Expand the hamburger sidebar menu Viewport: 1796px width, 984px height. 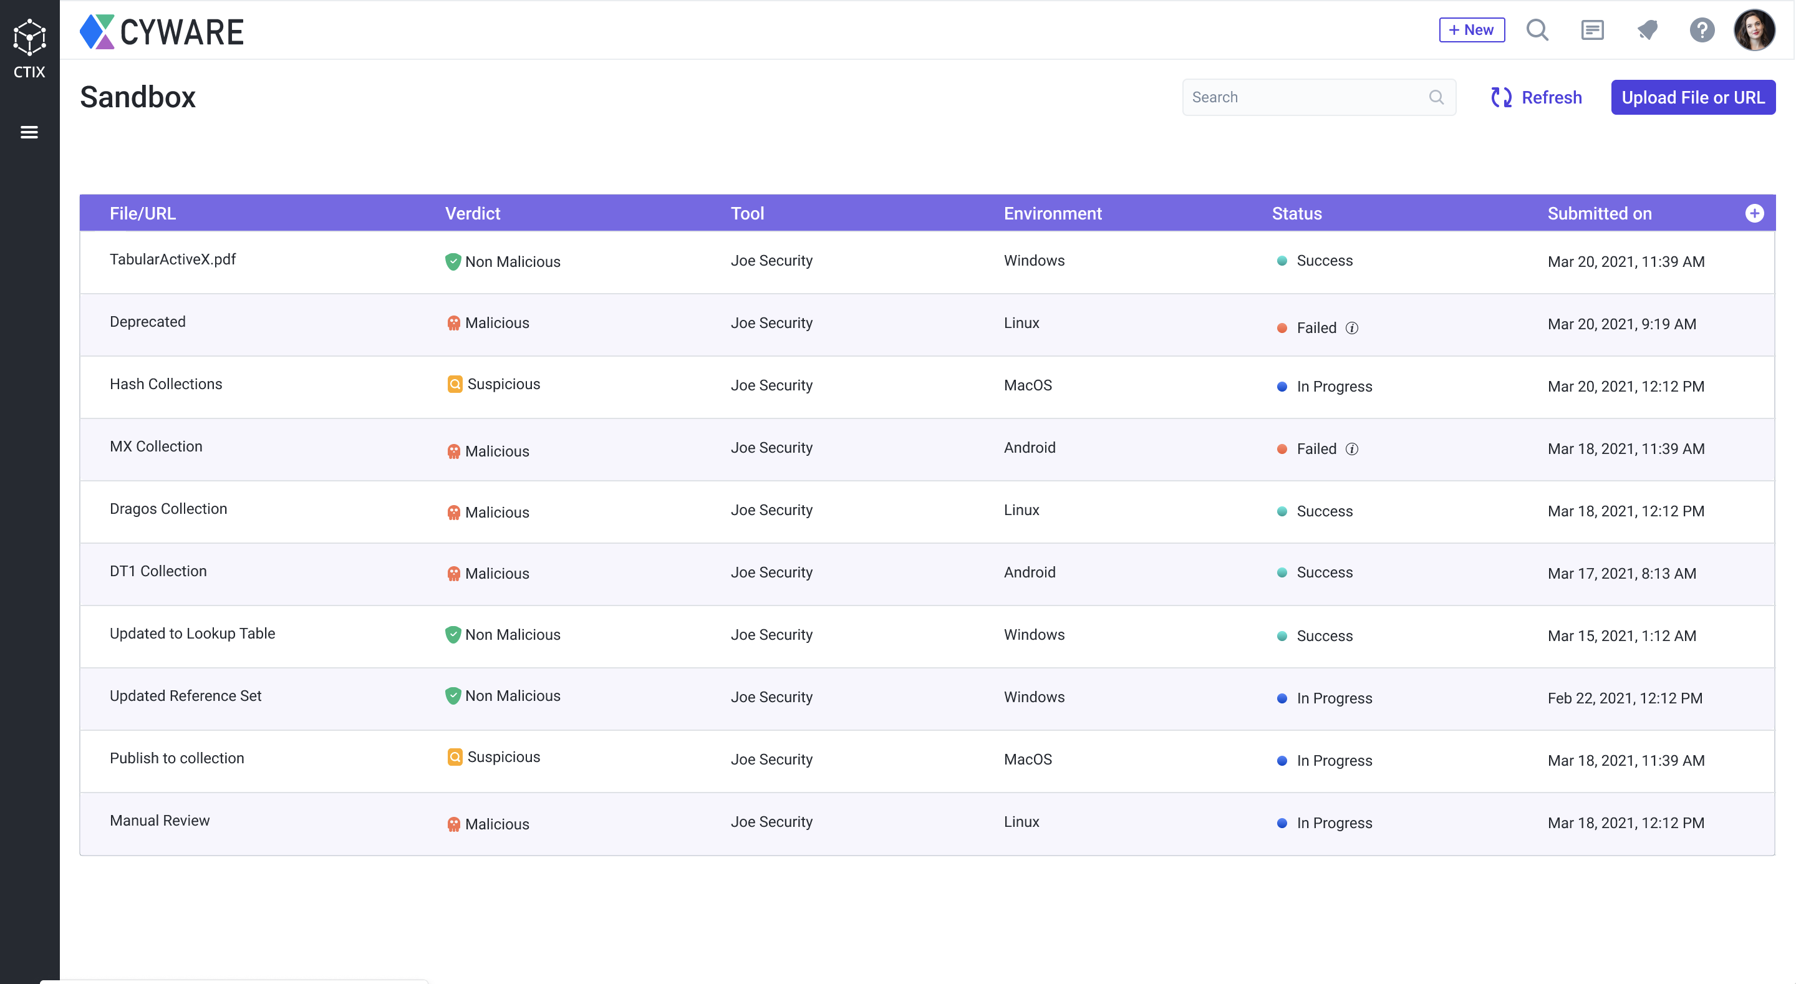pos(29,132)
